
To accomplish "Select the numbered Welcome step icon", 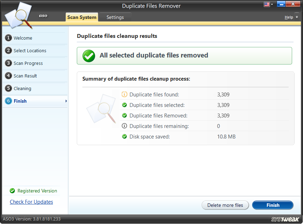I will [x=8, y=38].
